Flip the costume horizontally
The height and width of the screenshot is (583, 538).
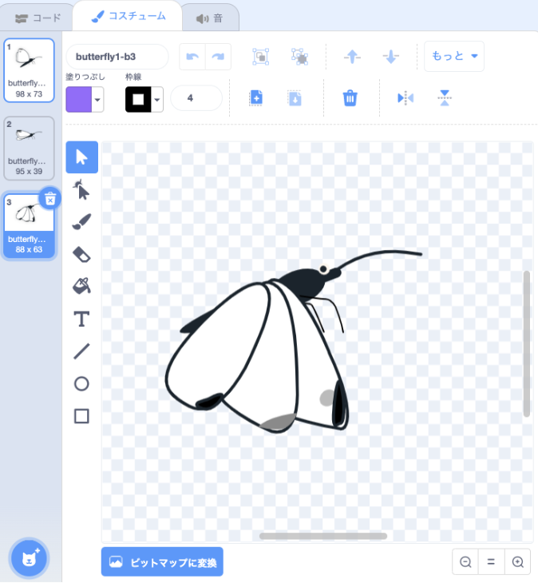[405, 98]
